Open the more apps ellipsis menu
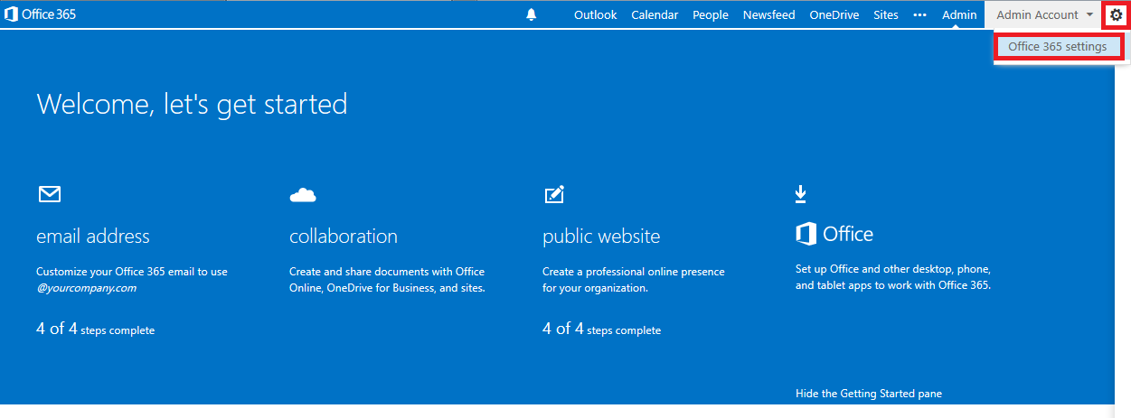The image size is (1131, 418). [920, 14]
